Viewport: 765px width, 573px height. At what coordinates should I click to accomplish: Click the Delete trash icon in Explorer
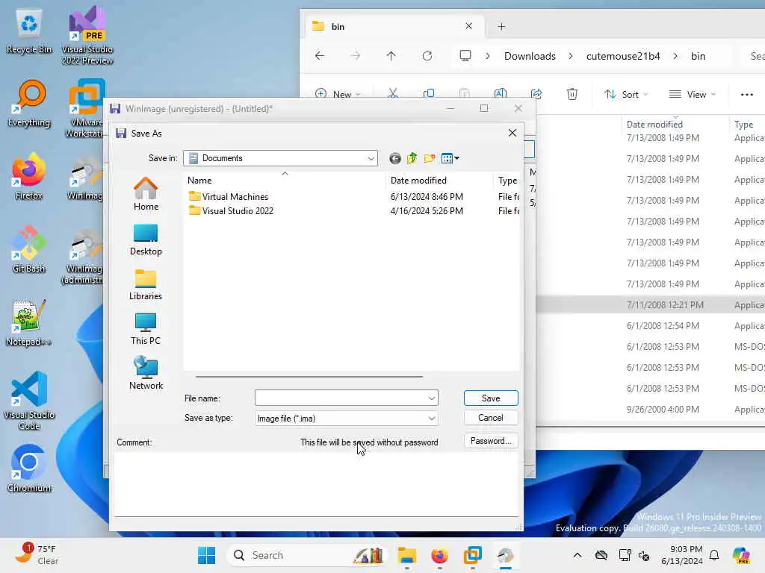pos(572,93)
